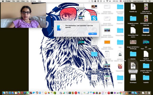
Task: Open the File menu
Action: (x=14, y=1)
